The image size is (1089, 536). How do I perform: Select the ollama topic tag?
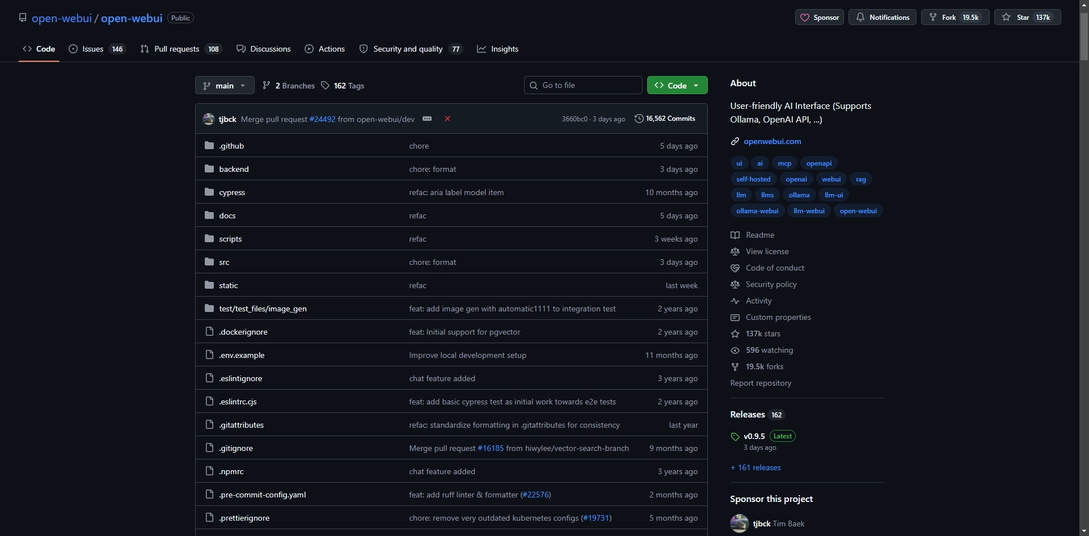point(799,195)
